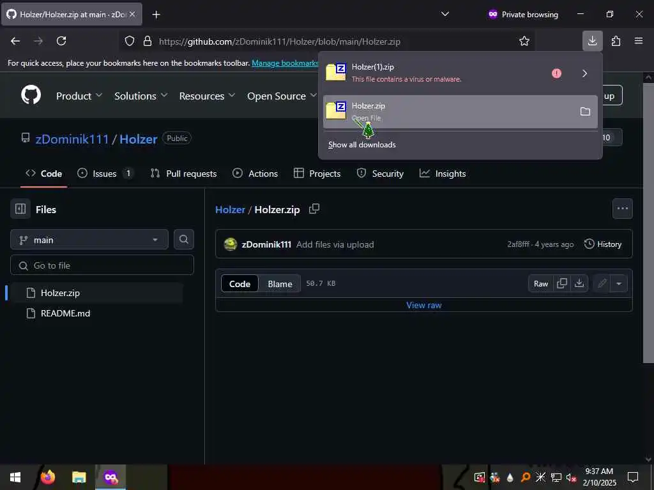Copy raw file contents icon
Image resolution: width=654 pixels, height=490 pixels.
tap(562, 283)
